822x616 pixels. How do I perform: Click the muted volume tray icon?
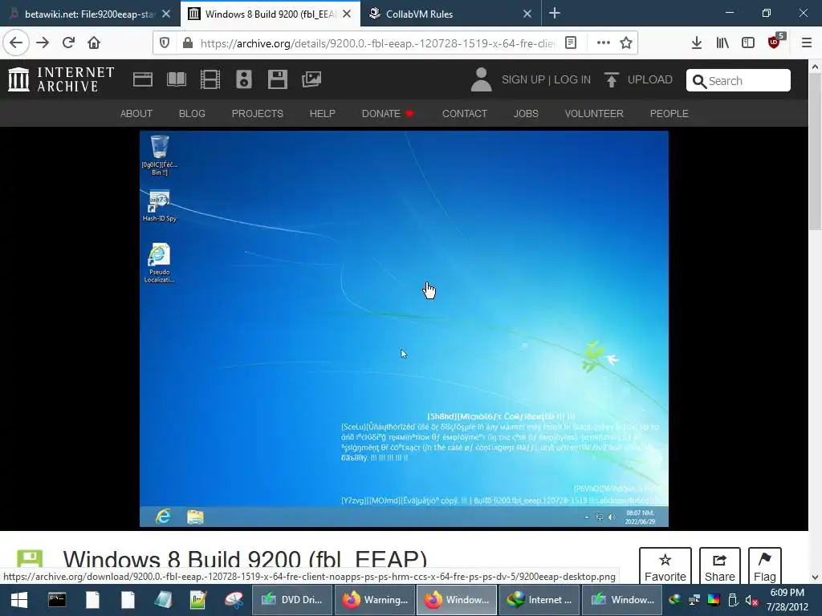click(x=751, y=600)
